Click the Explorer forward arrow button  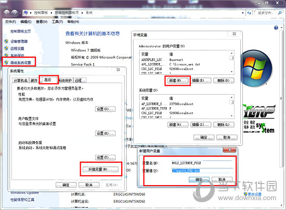(x=15, y=13)
